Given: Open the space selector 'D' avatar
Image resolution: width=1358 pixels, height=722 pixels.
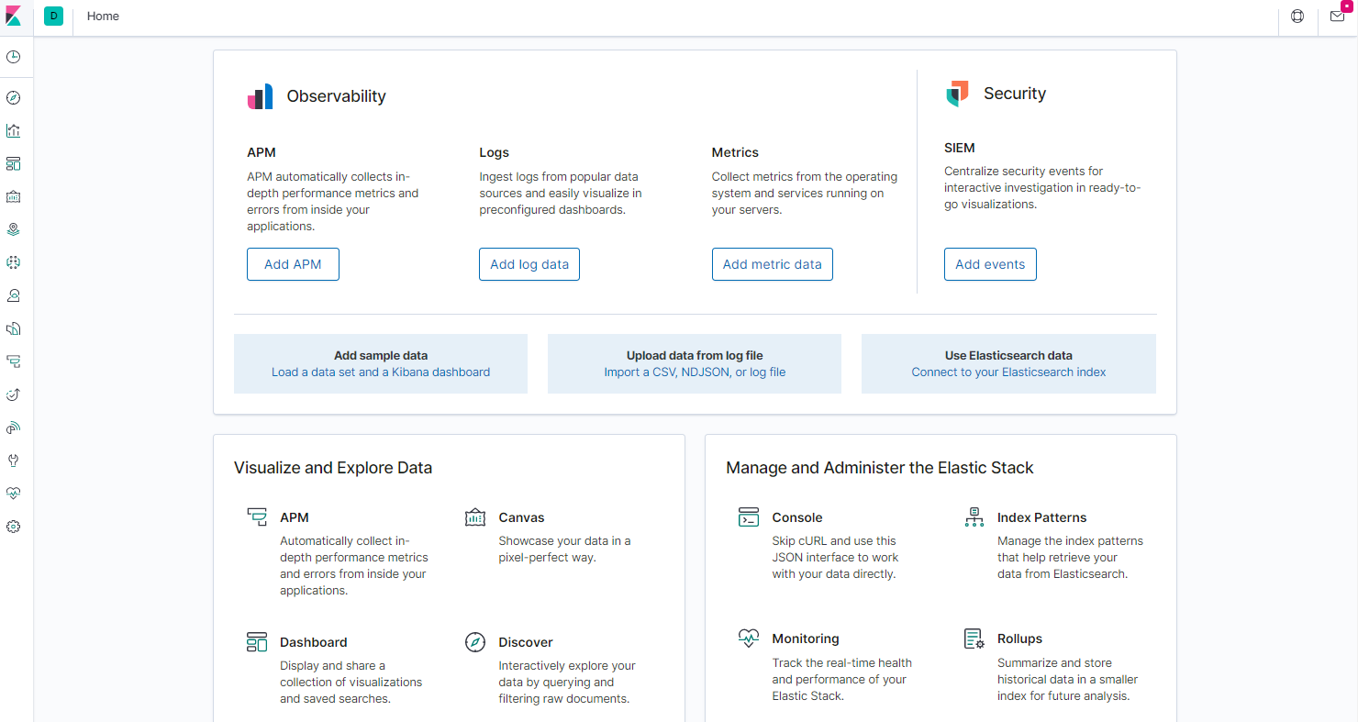Looking at the screenshot, I should (53, 17).
